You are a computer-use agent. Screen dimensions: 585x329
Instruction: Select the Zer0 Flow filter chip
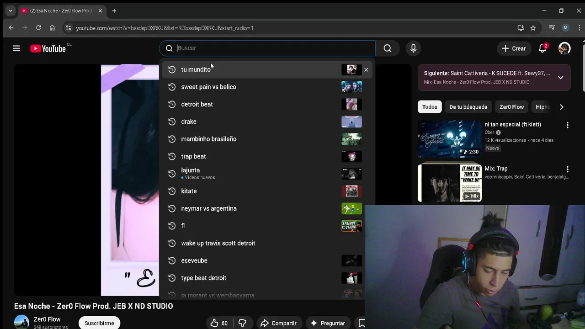coord(511,107)
